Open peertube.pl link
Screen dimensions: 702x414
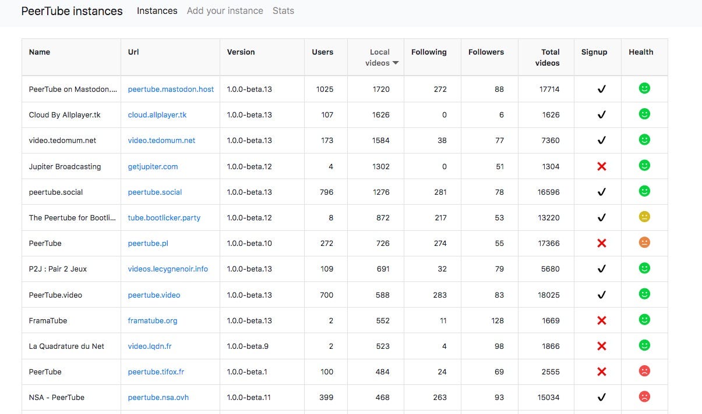coord(148,243)
